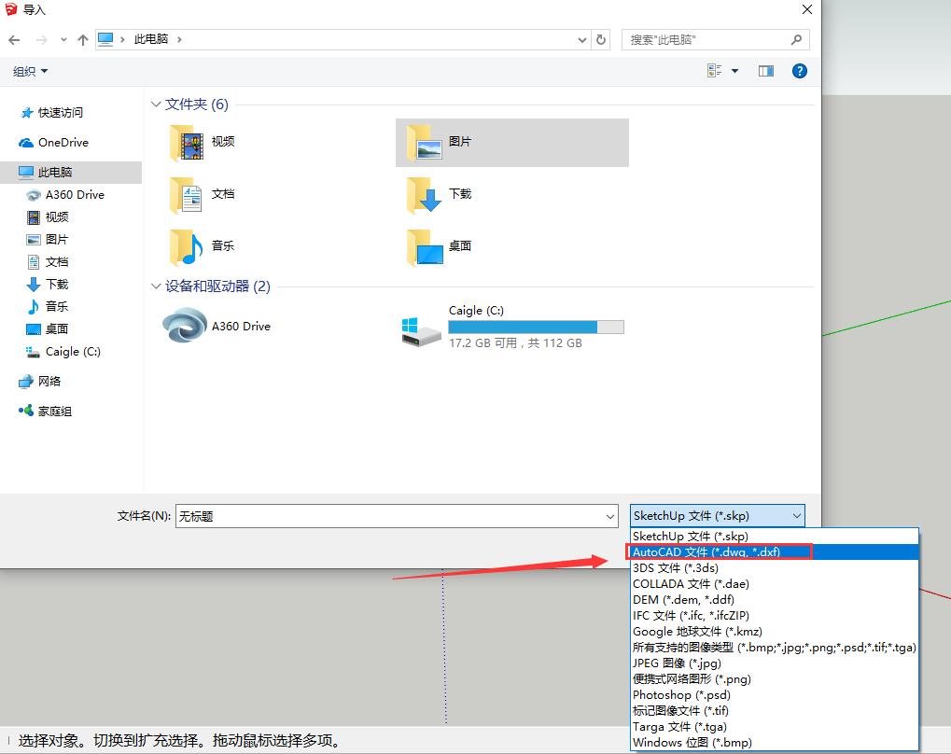Select OneDrive in the sidebar

(54, 143)
